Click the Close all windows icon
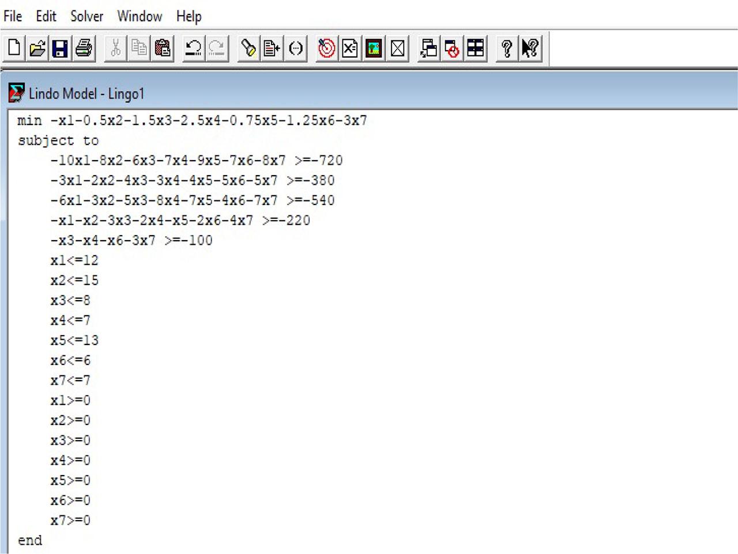738x554 pixels. (452, 48)
